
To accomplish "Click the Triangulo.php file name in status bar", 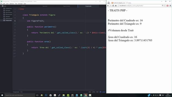I will (16, 92).
